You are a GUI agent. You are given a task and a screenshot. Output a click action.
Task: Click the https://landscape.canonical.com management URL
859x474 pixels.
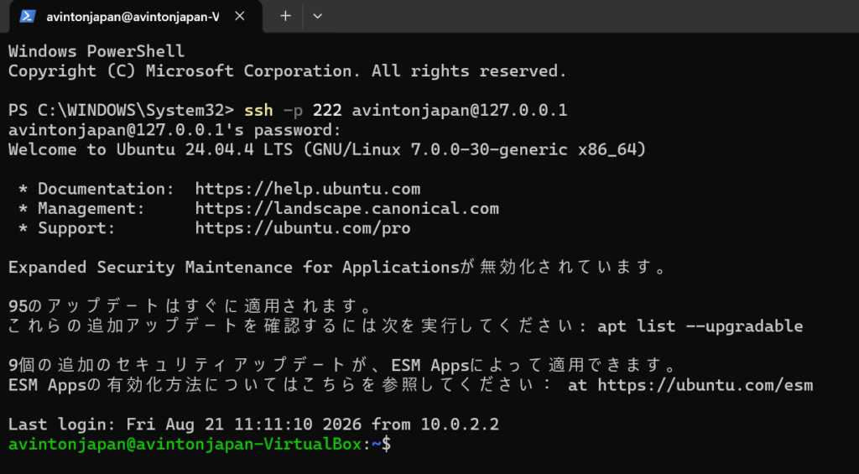(346, 209)
